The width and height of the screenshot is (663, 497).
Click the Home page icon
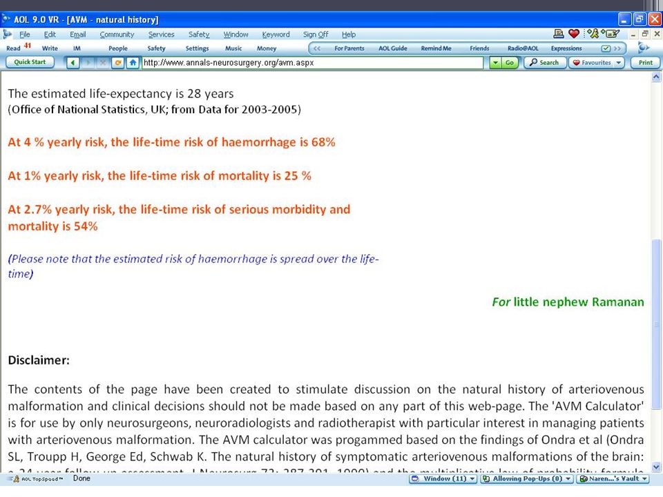click(x=133, y=63)
